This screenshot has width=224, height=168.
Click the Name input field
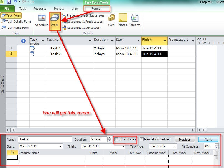click(x=45, y=140)
